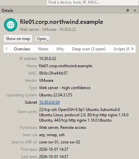Viewport: 139px width, 159px height.
Task: Select Last seen value 2026-10-01 14:37
Action: click(x=54, y=157)
